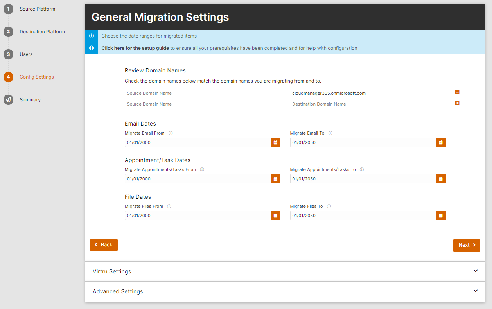This screenshot has height=309, width=492.
Task: Open calendar picker for Migrate Appointments/Tasks From
Action: point(275,179)
